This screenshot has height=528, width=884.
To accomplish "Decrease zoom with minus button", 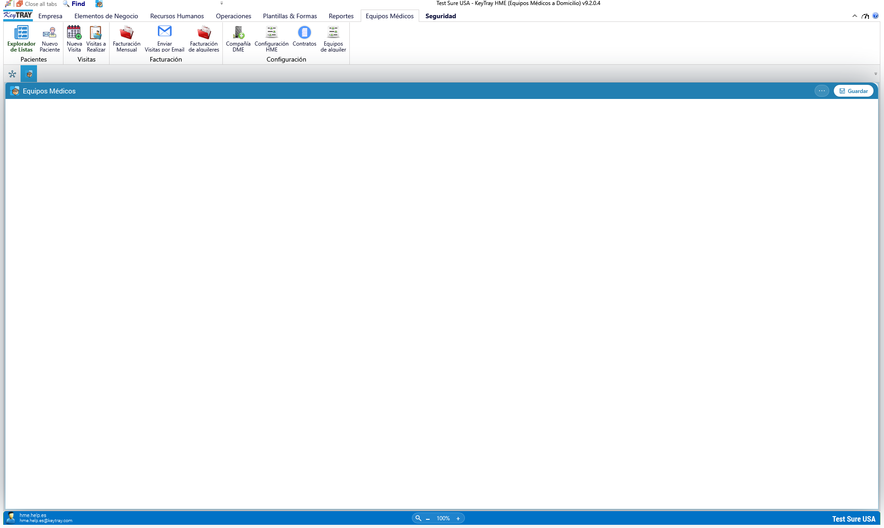I will click(x=428, y=518).
